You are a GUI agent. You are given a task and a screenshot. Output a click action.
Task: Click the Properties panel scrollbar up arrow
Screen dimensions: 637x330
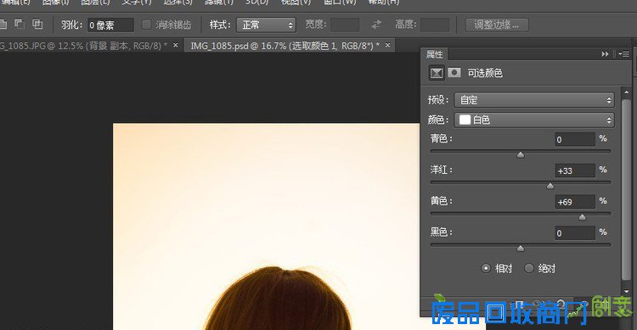(x=626, y=92)
